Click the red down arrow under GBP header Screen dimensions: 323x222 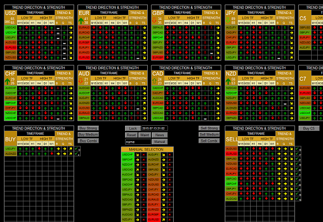click(x=155, y=20)
